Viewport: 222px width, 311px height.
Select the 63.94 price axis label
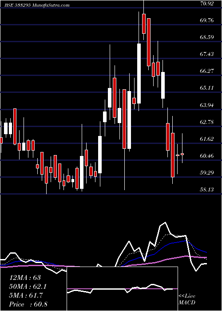[207, 105]
